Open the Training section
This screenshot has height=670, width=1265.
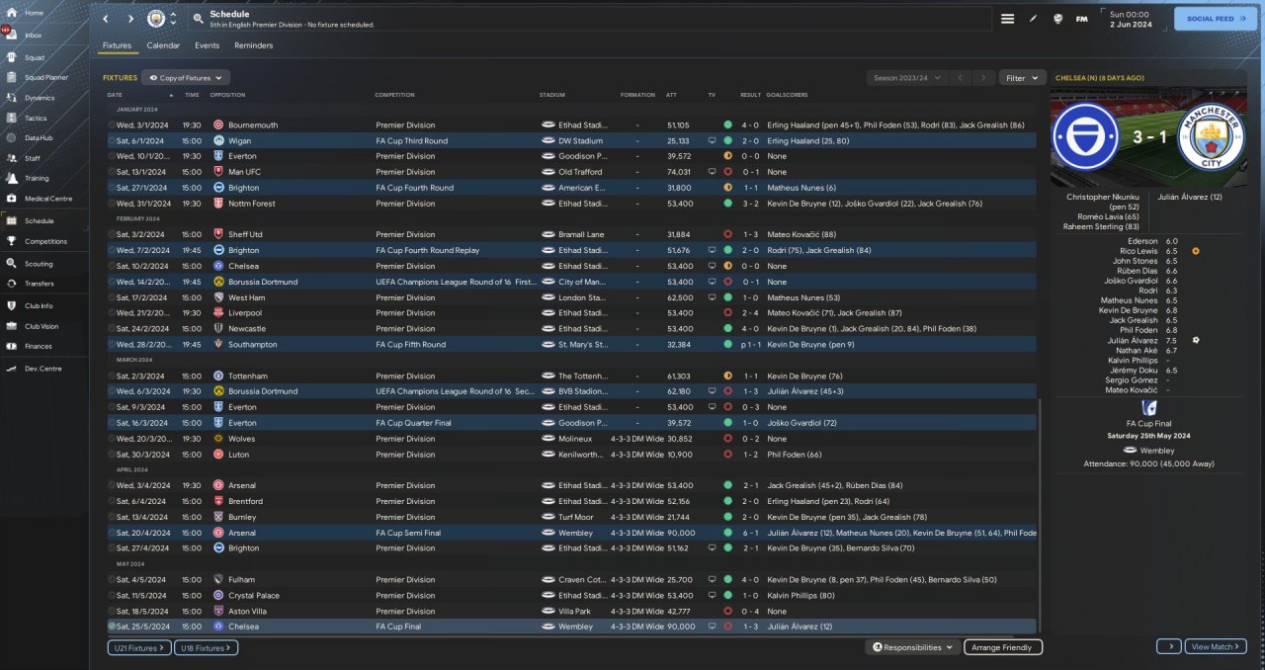[x=37, y=179]
